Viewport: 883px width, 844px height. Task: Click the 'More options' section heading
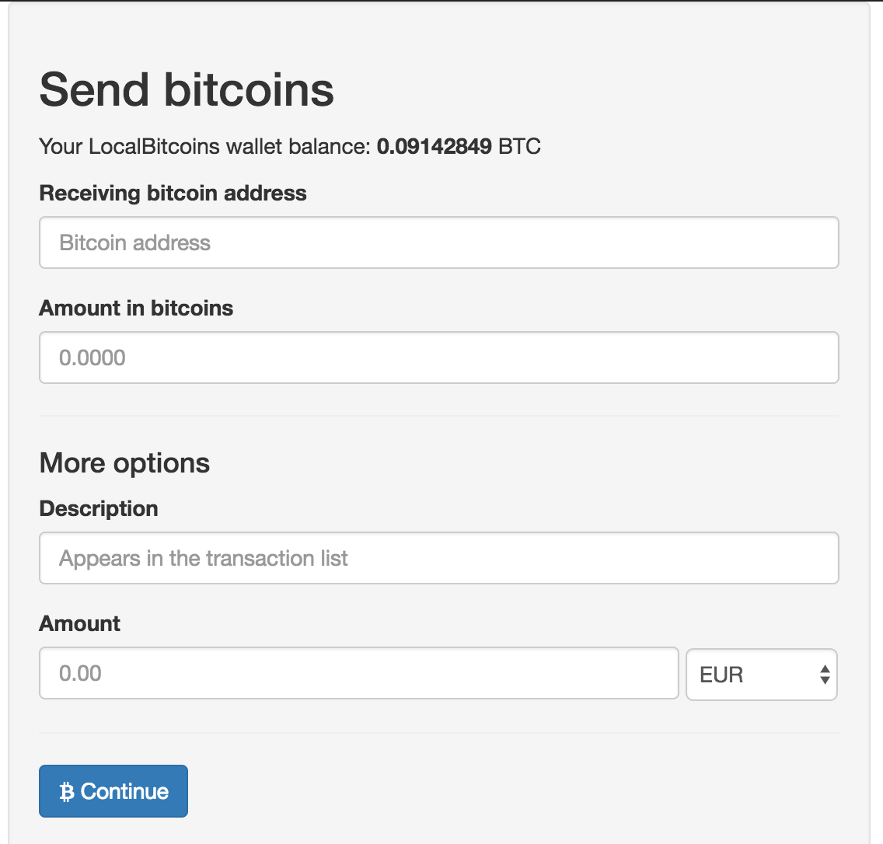124,463
